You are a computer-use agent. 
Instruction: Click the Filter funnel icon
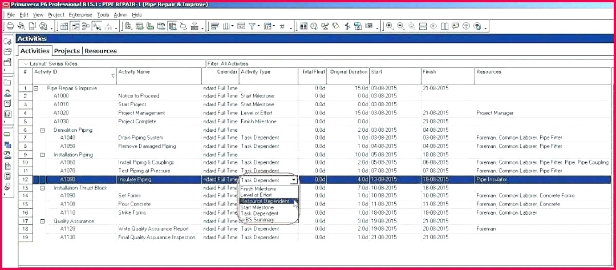click(252, 26)
